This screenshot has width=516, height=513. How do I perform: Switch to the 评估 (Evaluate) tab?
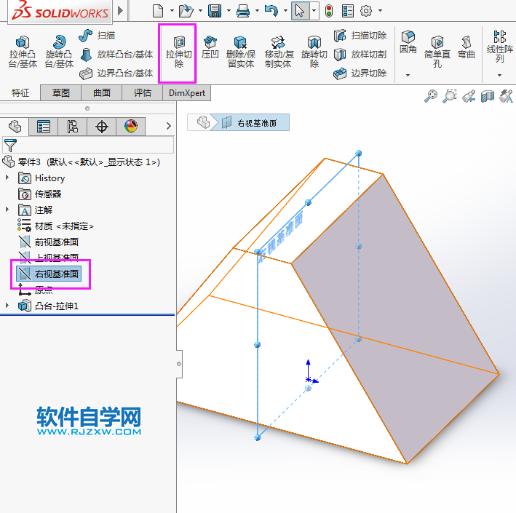(x=142, y=93)
